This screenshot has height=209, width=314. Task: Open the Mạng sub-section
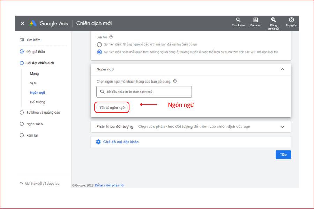[x=35, y=73]
